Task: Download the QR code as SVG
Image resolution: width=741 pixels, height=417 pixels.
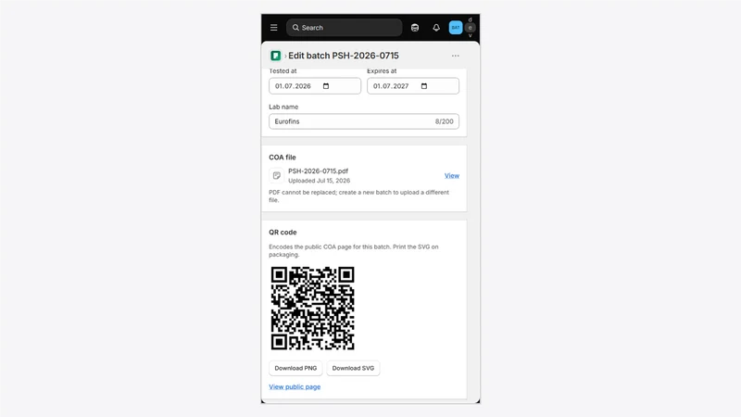Action: tap(353, 368)
